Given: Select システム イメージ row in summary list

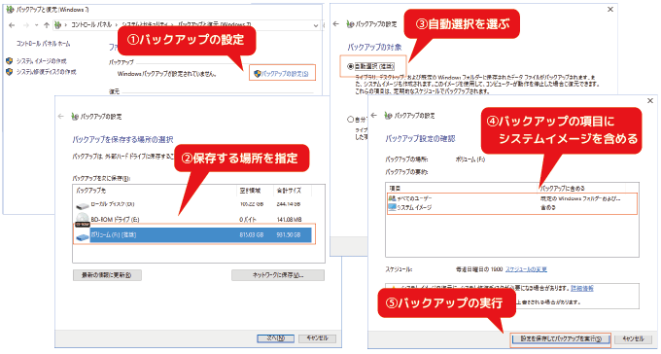Looking at the screenshot, I should click(x=511, y=207).
